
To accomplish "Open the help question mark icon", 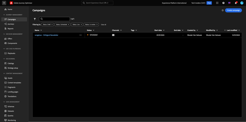I will point(223,3).
